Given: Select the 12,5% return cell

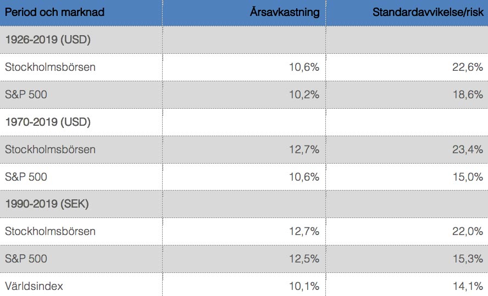Looking at the screenshot, I should 244,259.
